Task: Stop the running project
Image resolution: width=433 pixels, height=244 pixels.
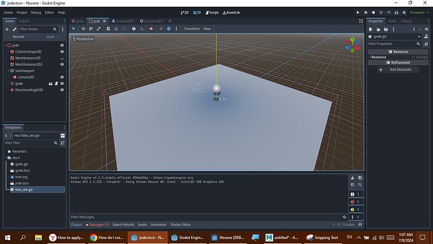Action: [x=373, y=13]
